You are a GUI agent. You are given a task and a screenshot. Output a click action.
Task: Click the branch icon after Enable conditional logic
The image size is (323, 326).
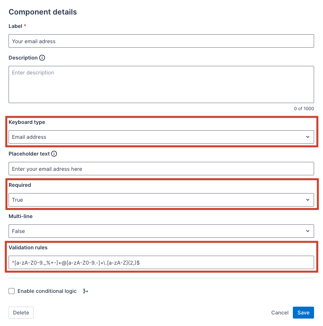click(85, 291)
